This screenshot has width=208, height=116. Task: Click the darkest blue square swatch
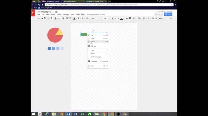(49, 48)
